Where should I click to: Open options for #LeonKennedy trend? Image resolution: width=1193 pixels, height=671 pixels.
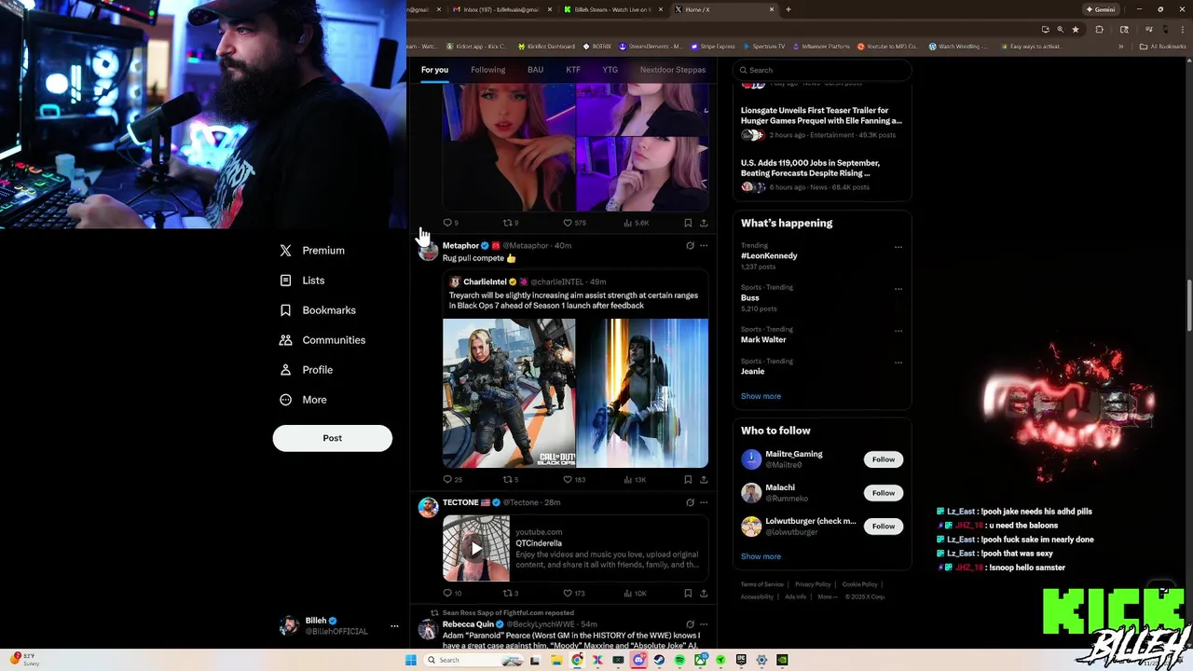pyautogui.click(x=898, y=248)
